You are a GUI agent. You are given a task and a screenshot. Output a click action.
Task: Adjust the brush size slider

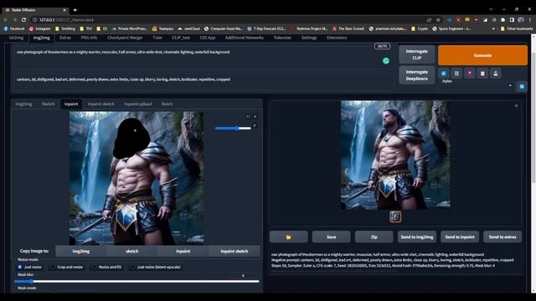click(233, 128)
